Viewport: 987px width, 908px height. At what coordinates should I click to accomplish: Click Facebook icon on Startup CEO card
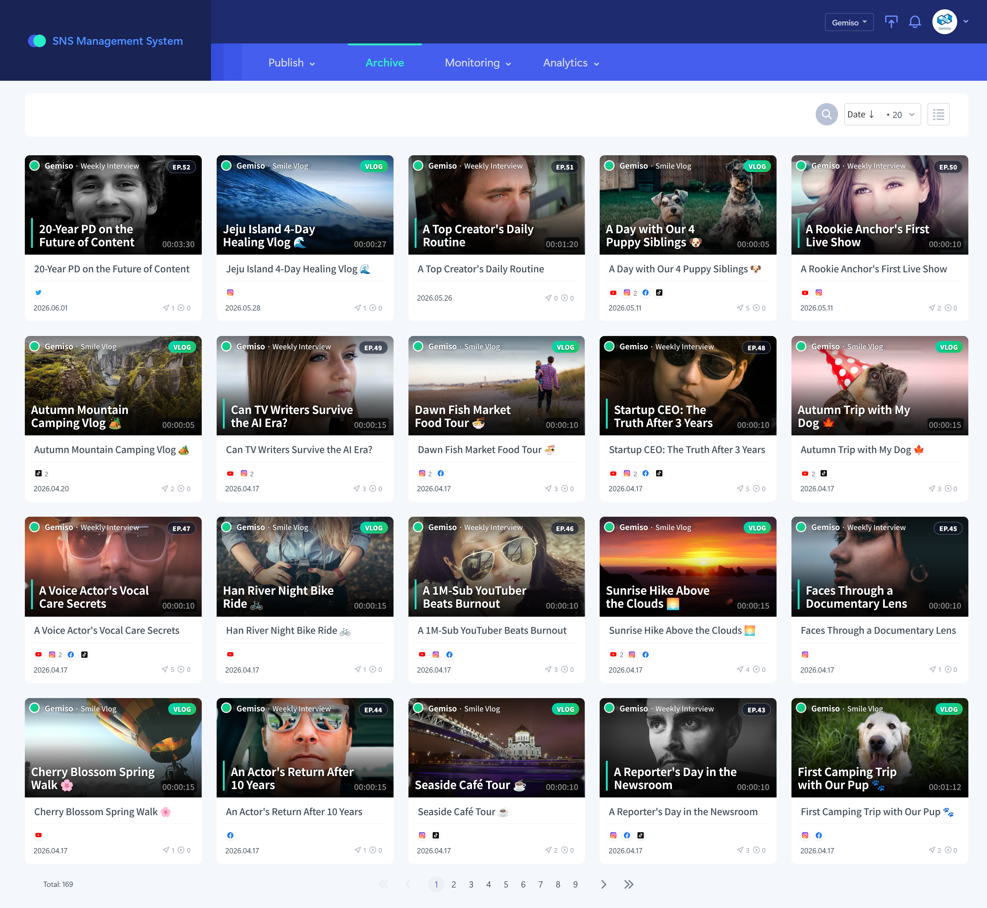[x=645, y=474]
